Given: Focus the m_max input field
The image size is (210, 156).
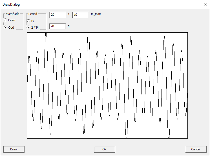Looking at the screenshot, I should point(80,15).
